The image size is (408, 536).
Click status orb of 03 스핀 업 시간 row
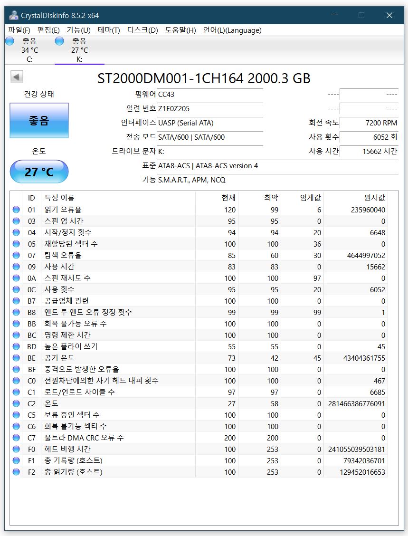pyautogui.click(x=16, y=221)
